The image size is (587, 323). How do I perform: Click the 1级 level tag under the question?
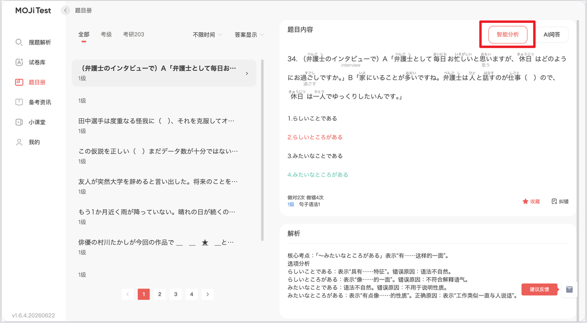(x=291, y=204)
